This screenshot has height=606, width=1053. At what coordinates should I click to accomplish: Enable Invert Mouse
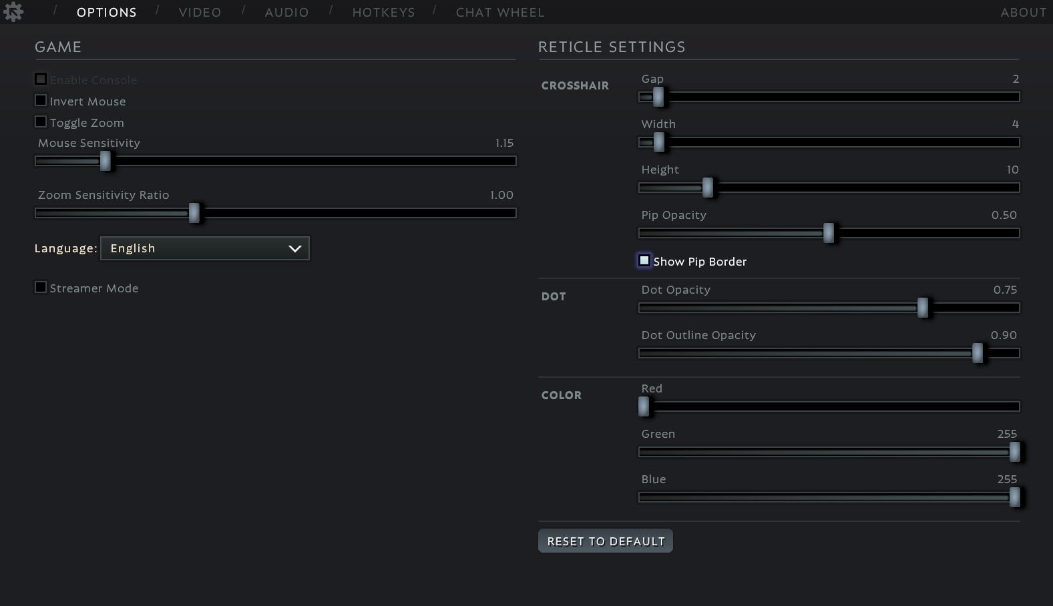(x=41, y=99)
